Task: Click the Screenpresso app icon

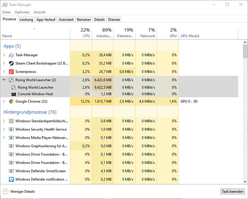Action: (11, 72)
